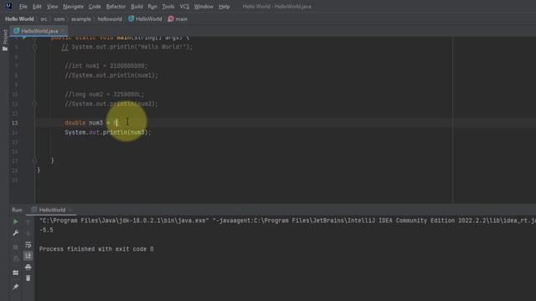Click the Run panel label
Viewport: 536px width, 301px height.
[x=17, y=210]
